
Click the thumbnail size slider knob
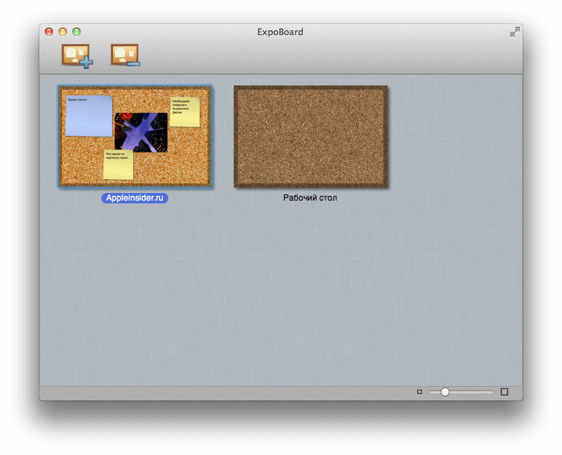point(445,392)
